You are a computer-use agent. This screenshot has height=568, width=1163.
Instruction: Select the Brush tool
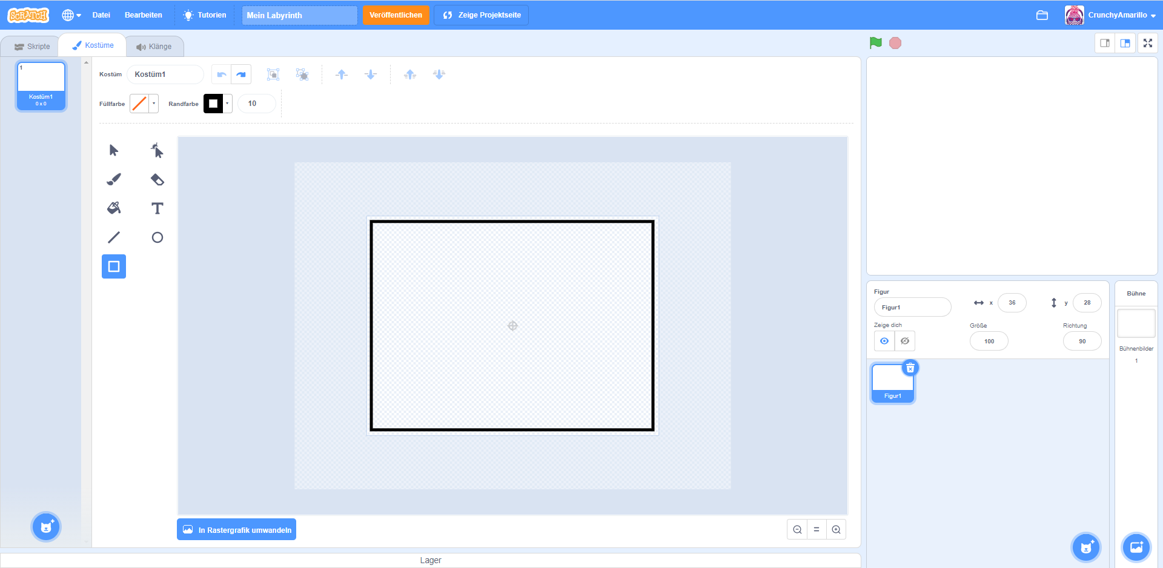[114, 179]
